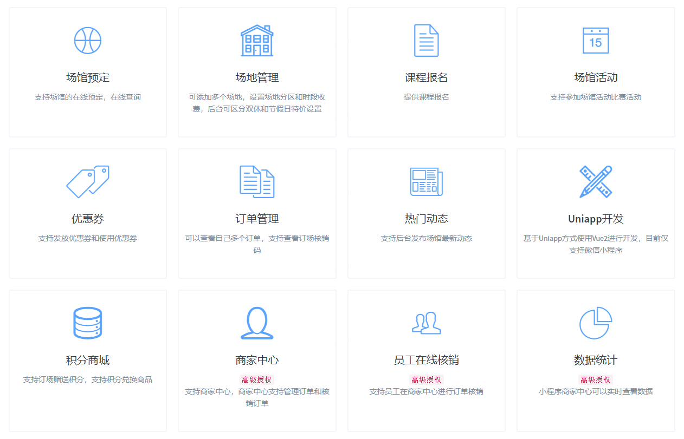The image size is (684, 439).
Task: Click the newspaper icon for 热门动态
Action: (426, 182)
